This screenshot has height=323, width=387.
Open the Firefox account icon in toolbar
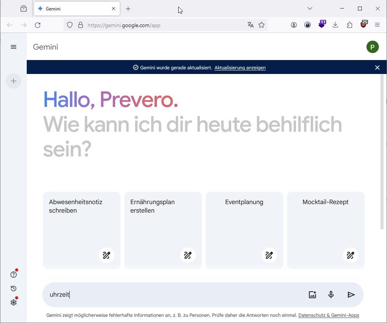[x=294, y=25]
